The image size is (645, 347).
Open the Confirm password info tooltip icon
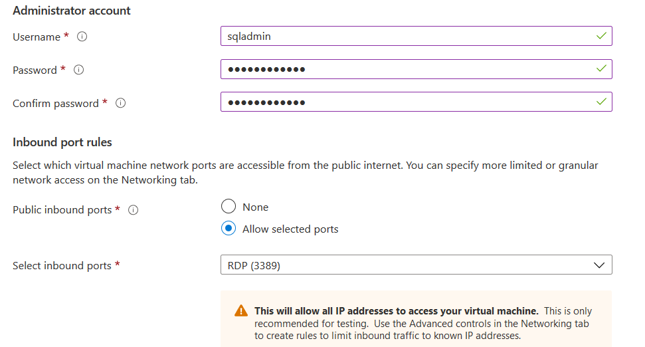(121, 103)
